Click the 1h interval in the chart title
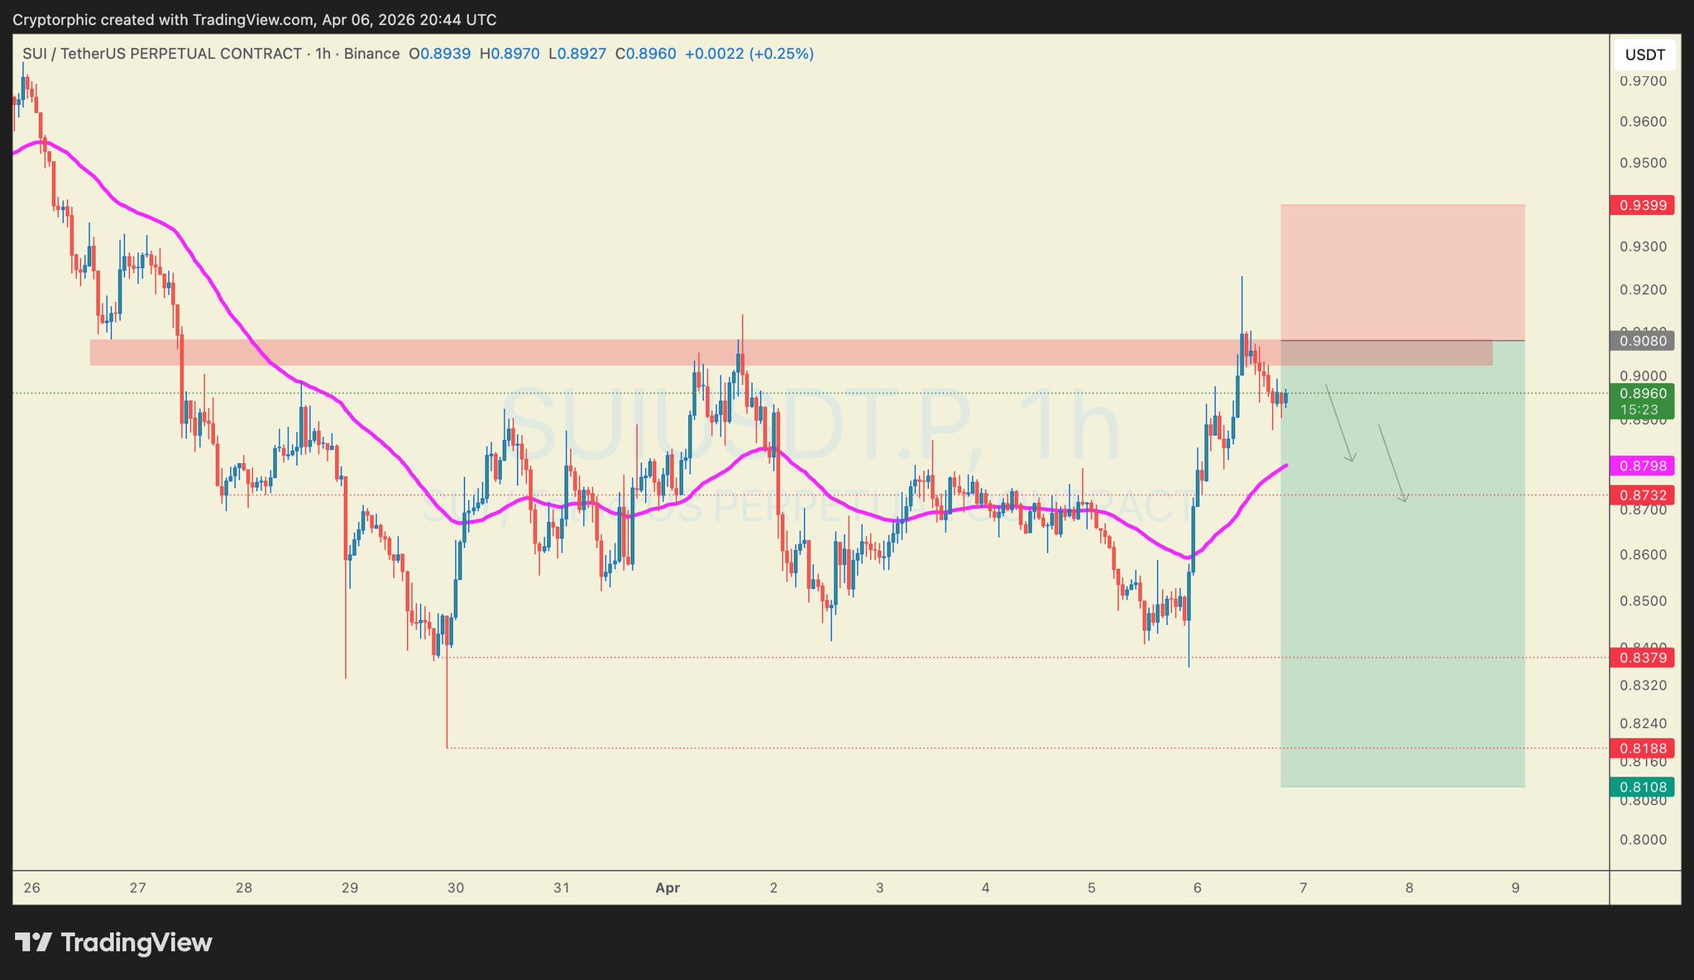 pos(323,54)
